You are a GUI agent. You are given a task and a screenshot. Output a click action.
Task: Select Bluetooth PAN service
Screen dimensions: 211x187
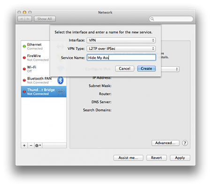pyautogui.click(x=44, y=80)
